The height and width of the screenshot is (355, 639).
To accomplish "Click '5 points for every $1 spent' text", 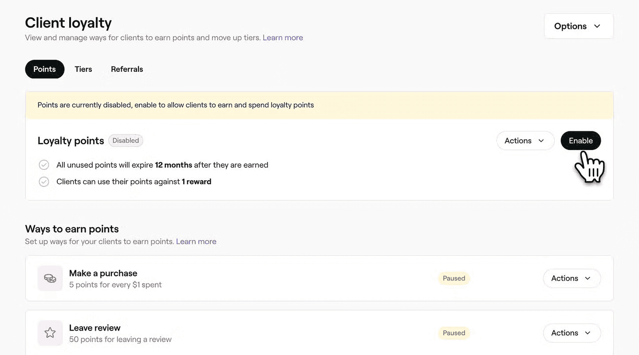I will click(115, 285).
